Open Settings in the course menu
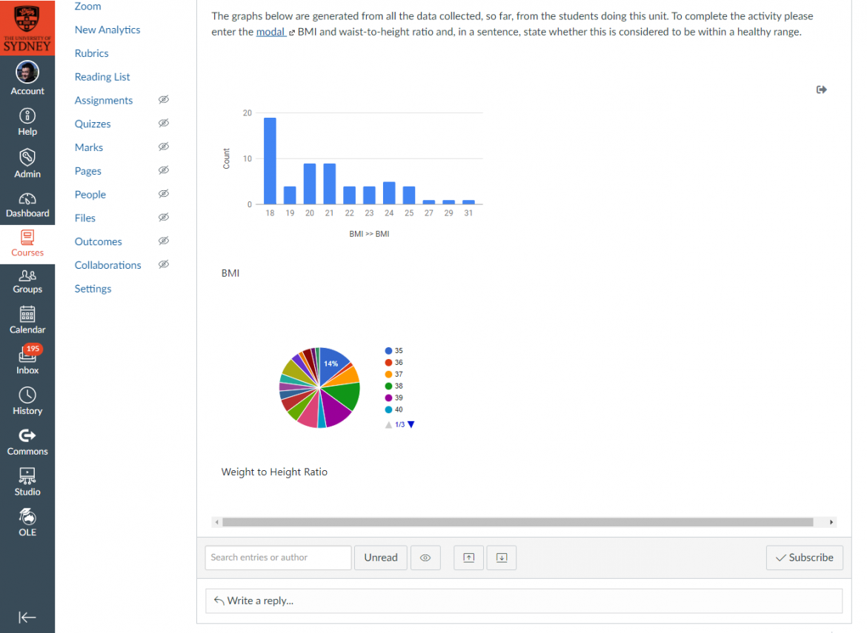This screenshot has height=633, width=867. point(93,289)
